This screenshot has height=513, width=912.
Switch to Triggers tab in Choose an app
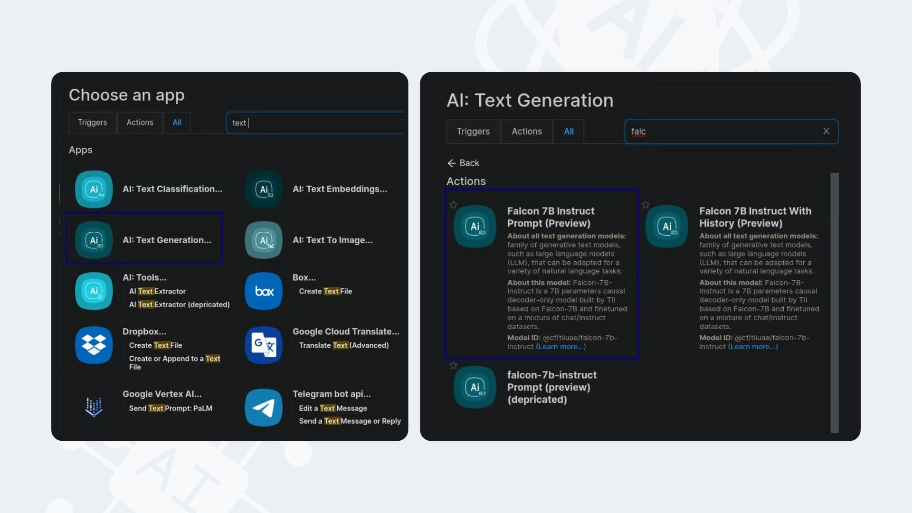click(92, 123)
